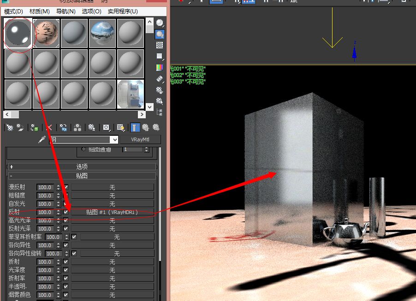The height and width of the screenshot is (301, 416).
Task: Click sample slots scroll right arrow
Action: click(x=142, y=115)
